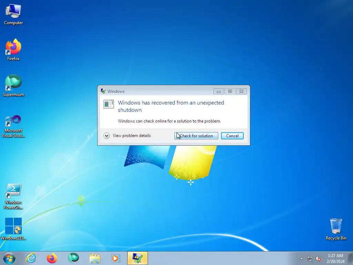Select Microsoft Visual Studio desktop shortcut
353x265 pixels.
[13, 126]
